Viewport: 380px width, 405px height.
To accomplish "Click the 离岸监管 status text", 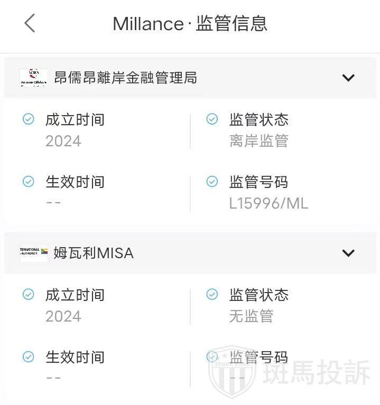I will click(x=258, y=141).
